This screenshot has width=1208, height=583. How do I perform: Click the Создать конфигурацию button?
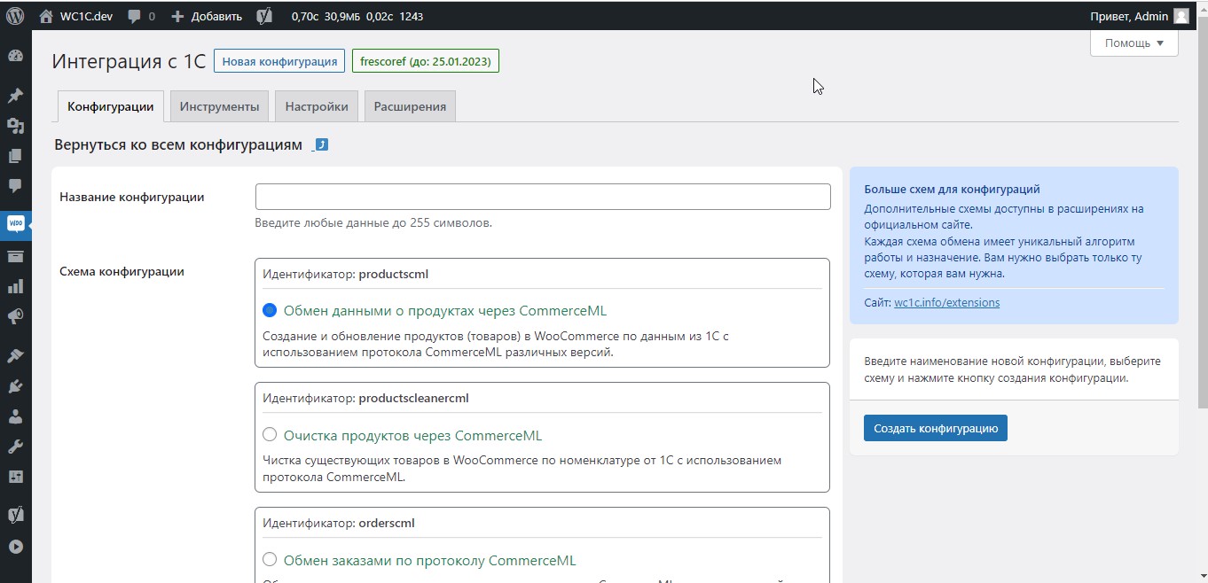tap(936, 428)
